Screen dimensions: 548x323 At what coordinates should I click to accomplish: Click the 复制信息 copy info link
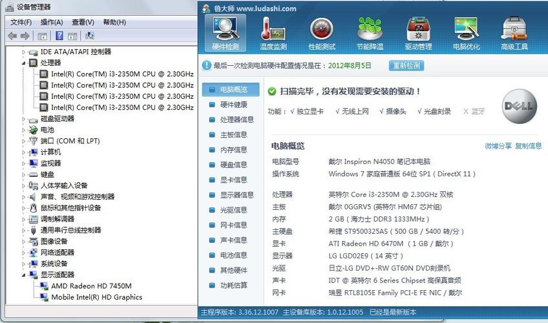tap(529, 146)
